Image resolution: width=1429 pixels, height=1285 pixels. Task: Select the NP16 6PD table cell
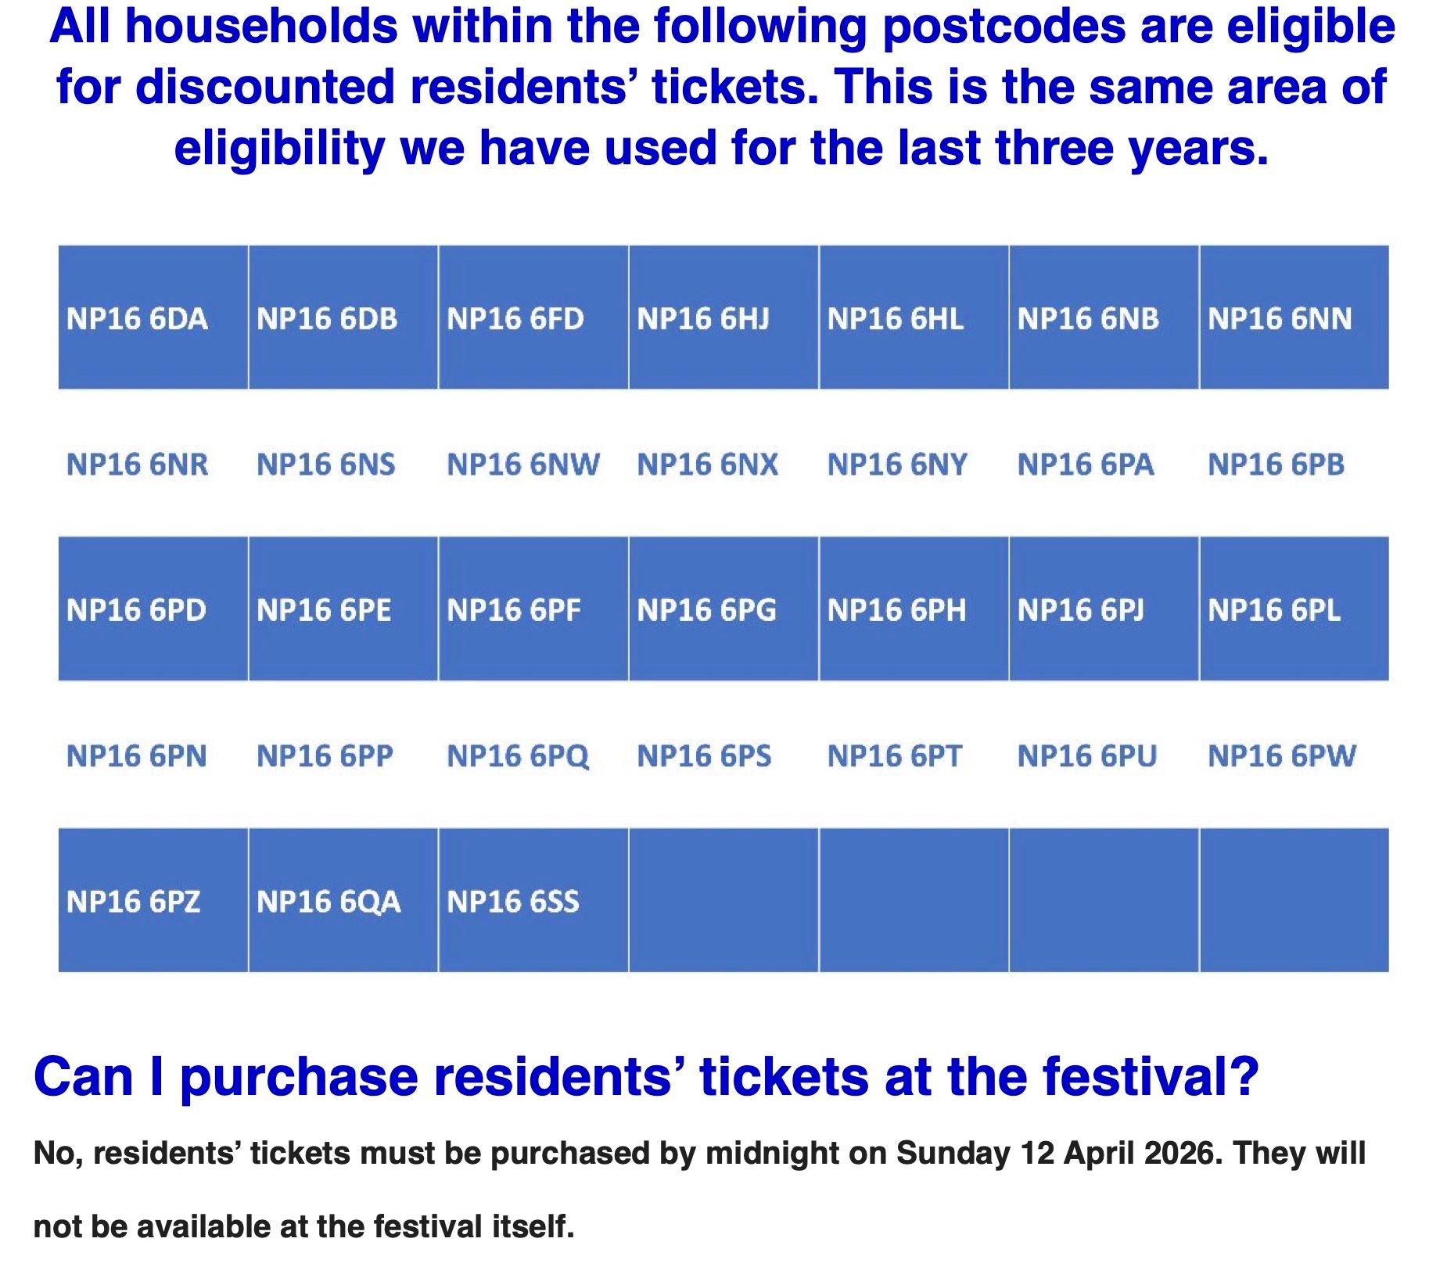coord(136,610)
